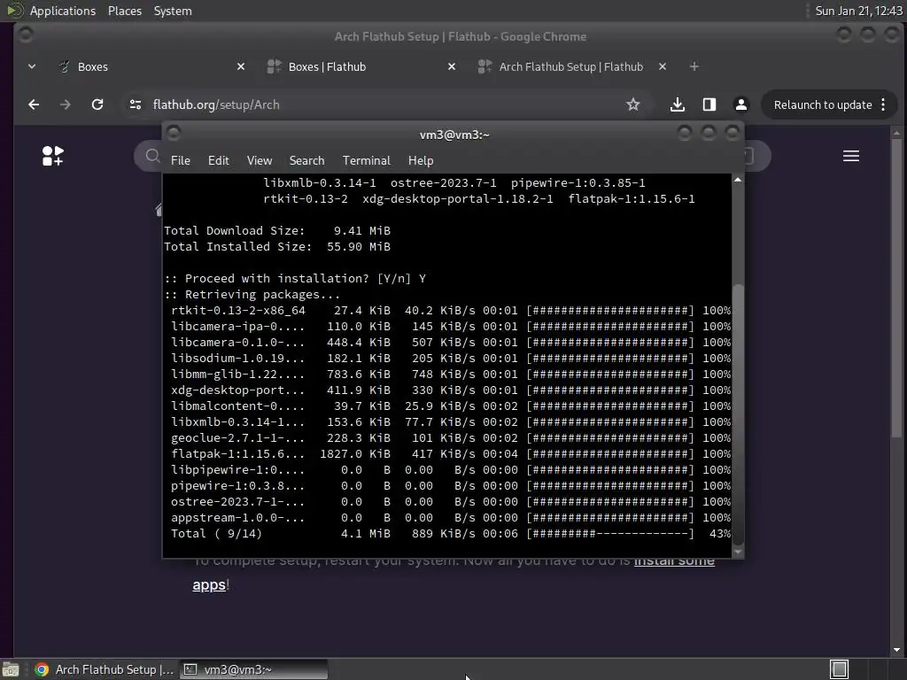Open the Terminal menu in terminal
907x680 pixels.
pyautogui.click(x=366, y=161)
